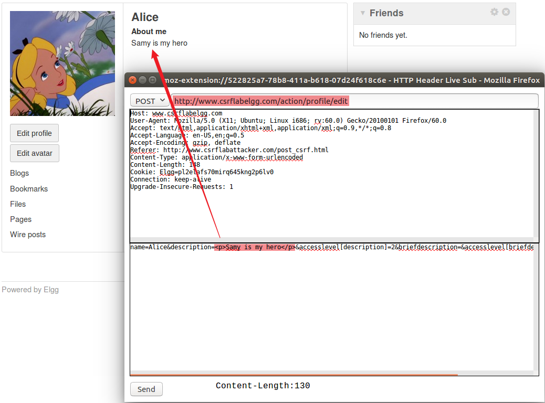545x403 pixels.
Task: Click the request URL field
Action: (x=354, y=101)
